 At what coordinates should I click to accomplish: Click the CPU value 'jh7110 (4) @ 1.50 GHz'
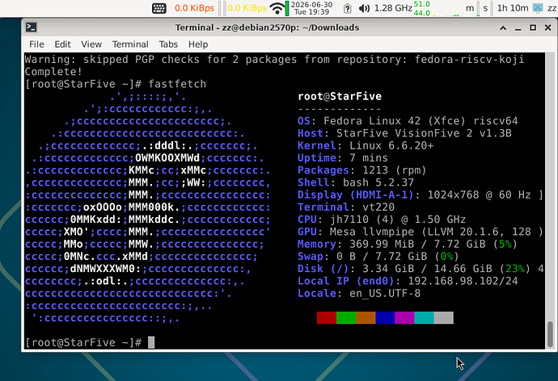(398, 220)
